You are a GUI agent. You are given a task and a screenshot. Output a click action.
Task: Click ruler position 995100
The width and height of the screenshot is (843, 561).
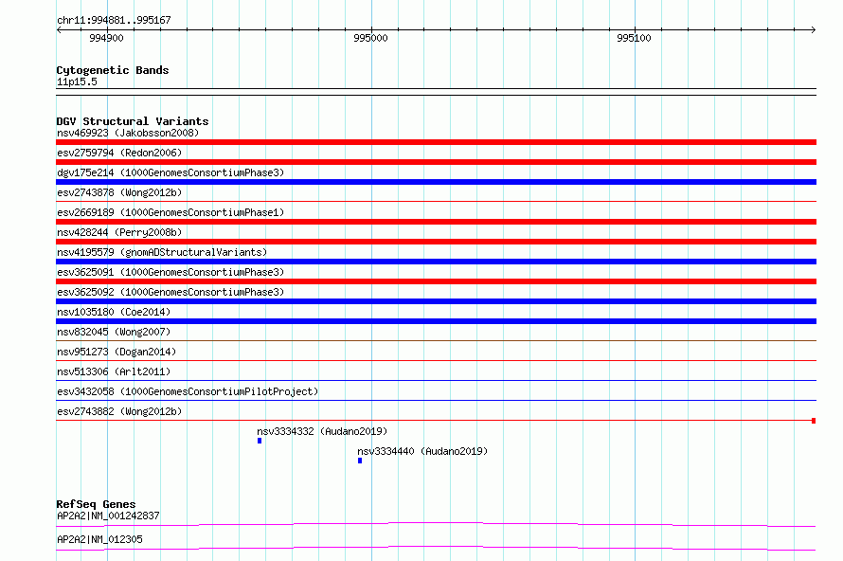tap(634, 38)
